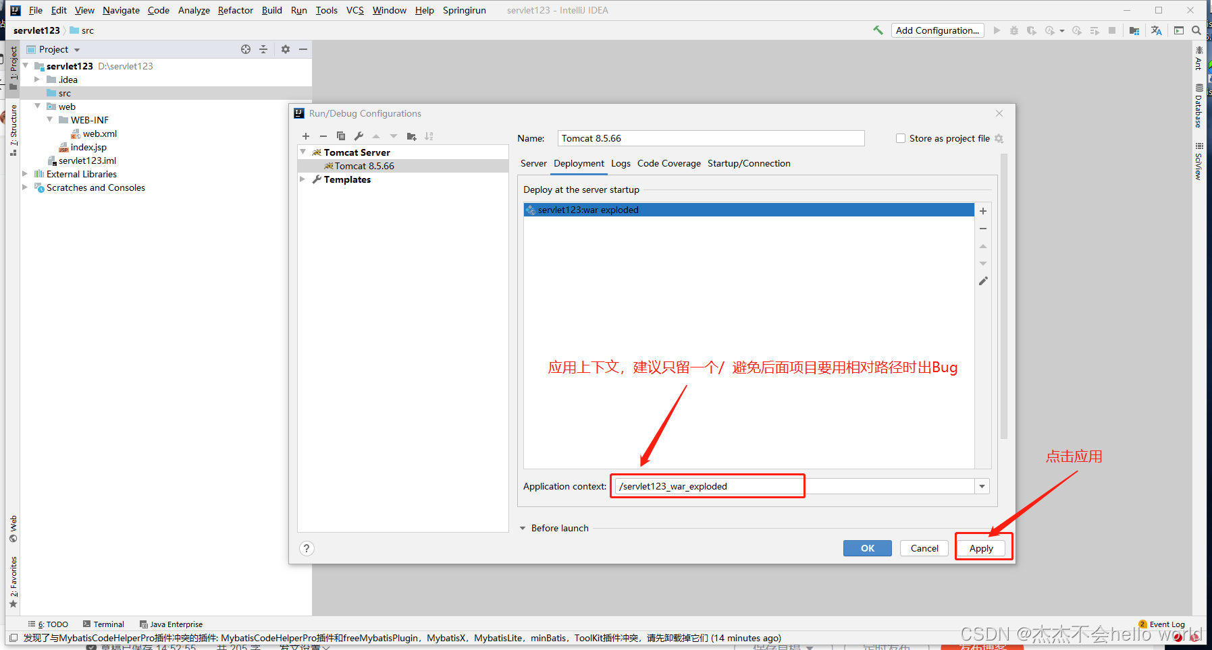Add new configuration with plus icon

[306, 136]
